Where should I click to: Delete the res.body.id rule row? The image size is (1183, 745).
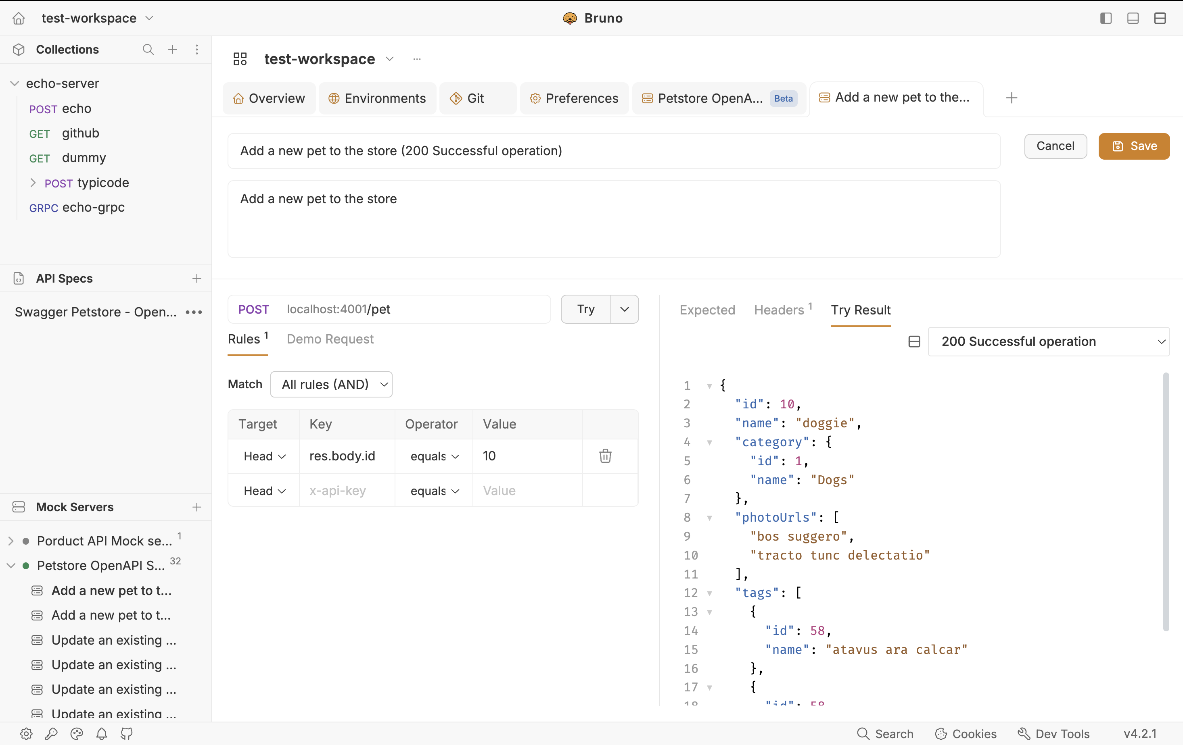(x=605, y=456)
